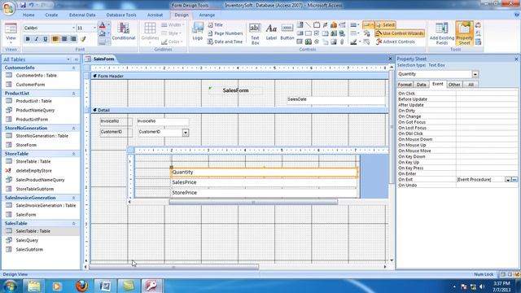The width and height of the screenshot is (521, 293).
Task: Collapse the ProductList group
Action: pos(73,94)
